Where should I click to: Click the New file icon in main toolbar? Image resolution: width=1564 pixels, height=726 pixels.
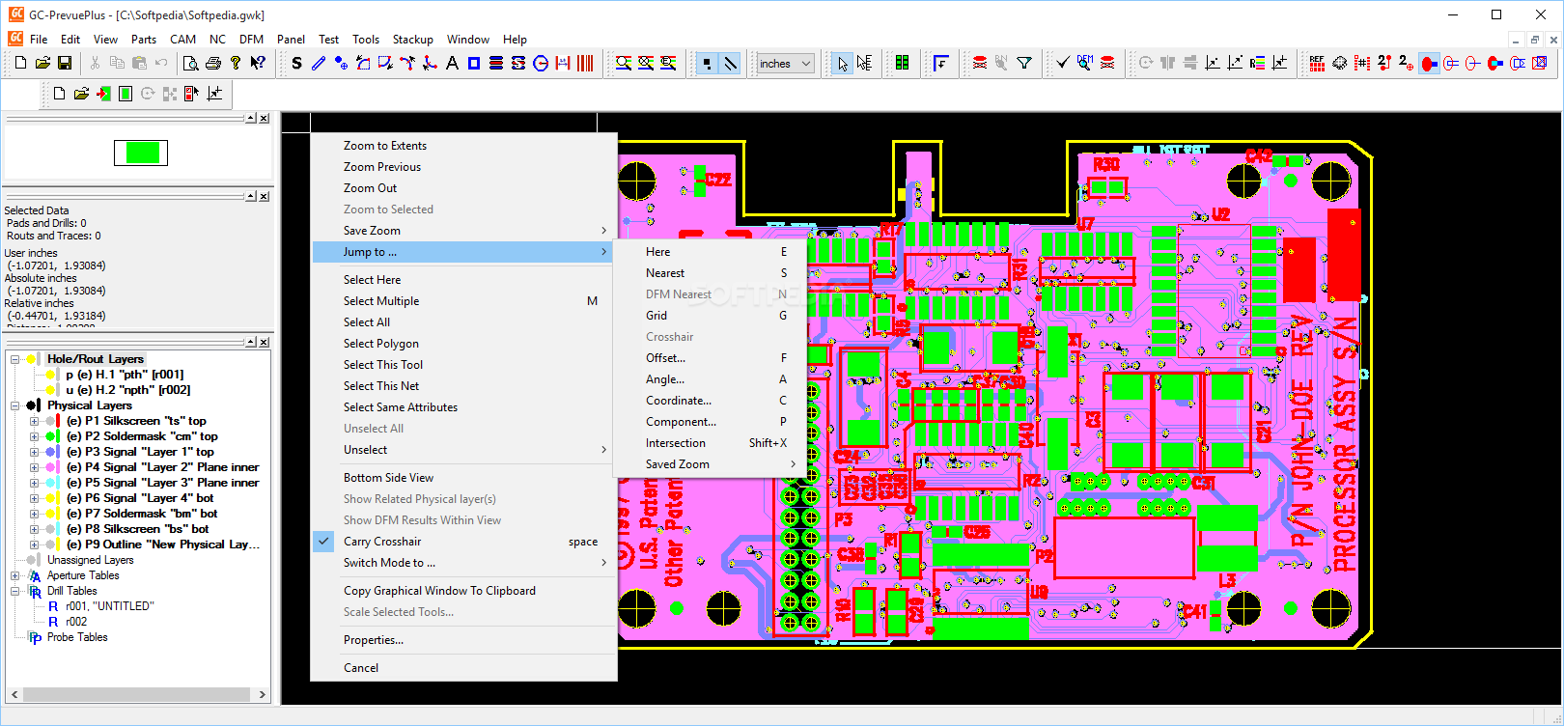coord(20,63)
